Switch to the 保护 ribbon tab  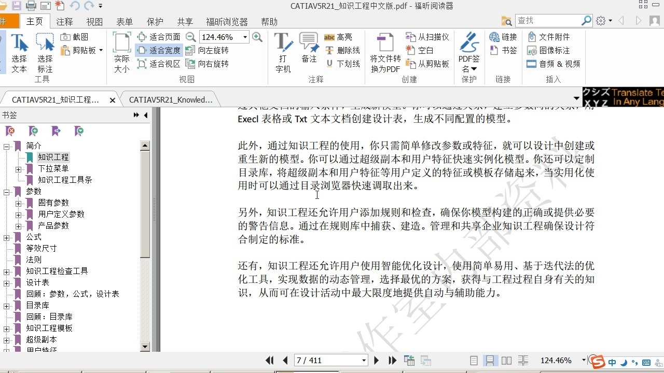coord(155,22)
